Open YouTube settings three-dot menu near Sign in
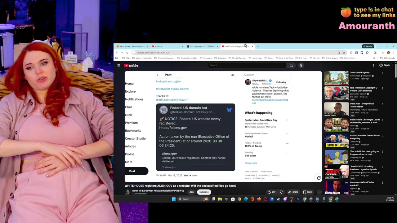 click(x=373, y=65)
